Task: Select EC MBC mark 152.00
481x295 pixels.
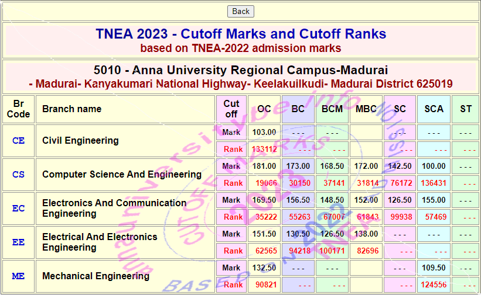Action: coord(366,200)
